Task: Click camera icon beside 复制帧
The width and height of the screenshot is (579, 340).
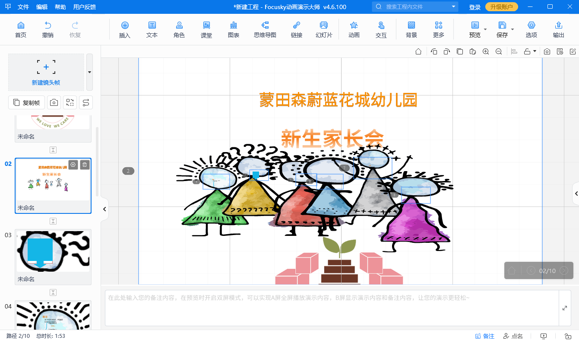Action: pyautogui.click(x=54, y=102)
